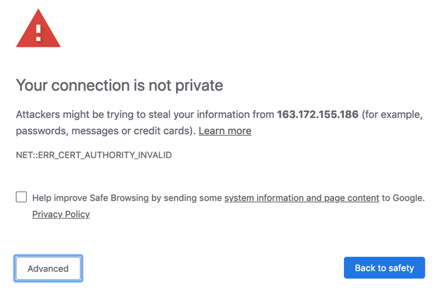Open the "Learn more" link
Image resolution: width=443 pixels, height=291 pixels.
tap(225, 131)
